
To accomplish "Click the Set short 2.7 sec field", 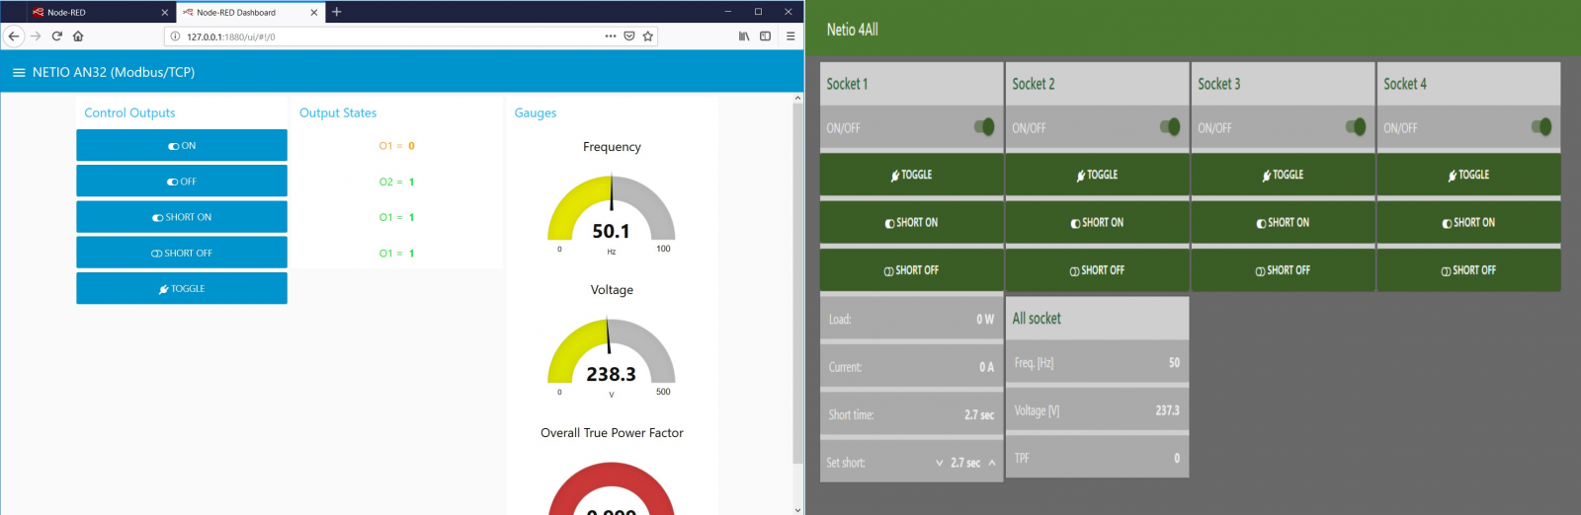I will 965,463.
